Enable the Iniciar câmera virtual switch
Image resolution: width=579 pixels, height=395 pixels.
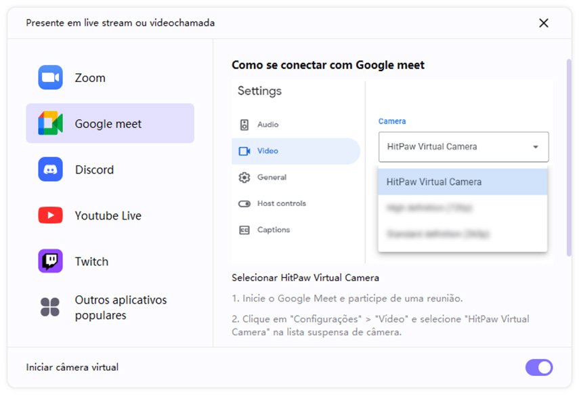coord(539,367)
